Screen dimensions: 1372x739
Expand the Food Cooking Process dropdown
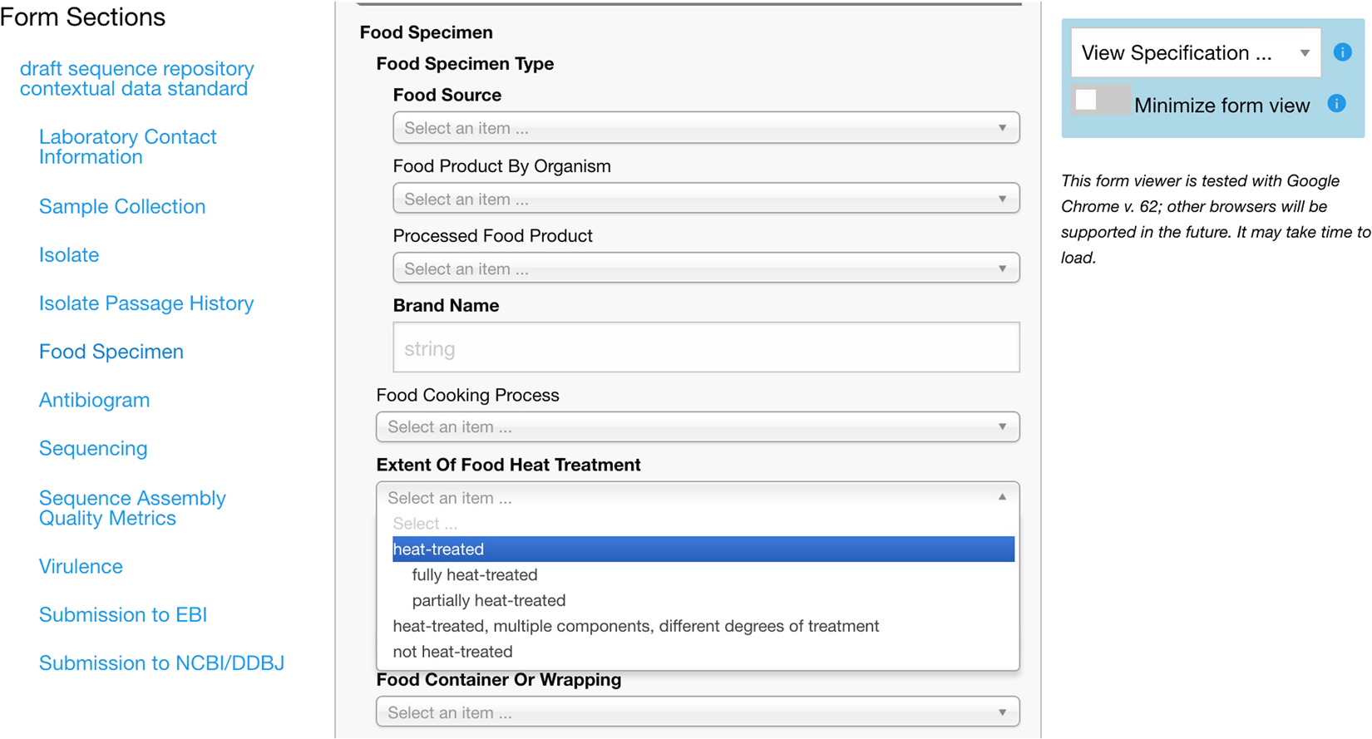[x=697, y=427]
